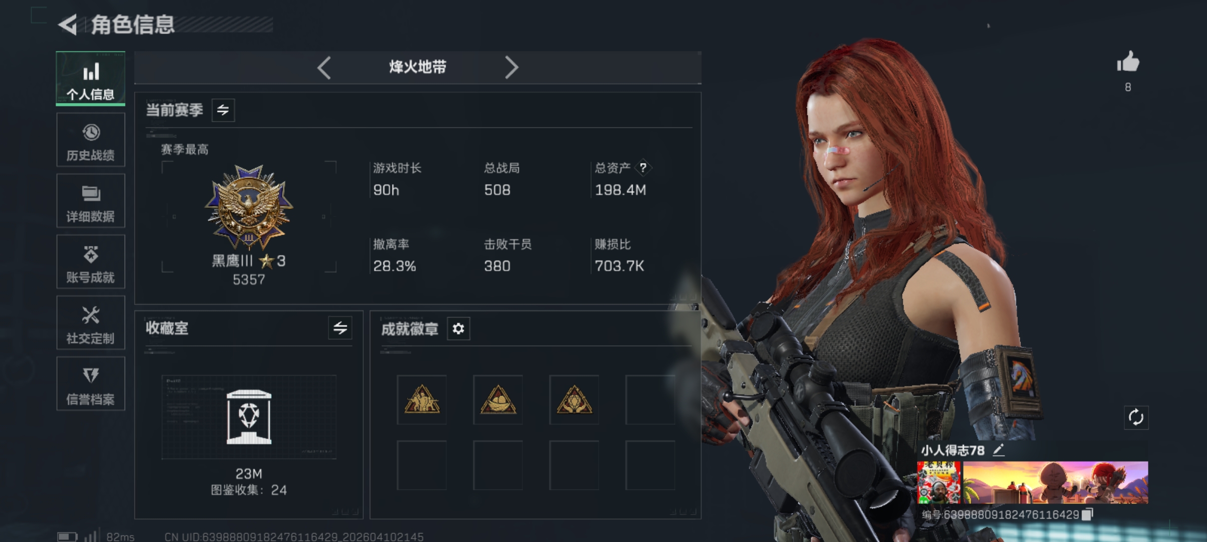Open the 总资产 question mark help

tap(643, 167)
